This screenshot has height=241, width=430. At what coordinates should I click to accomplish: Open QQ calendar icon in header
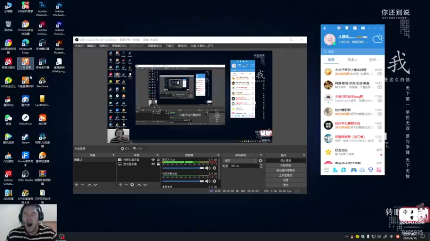pos(355,28)
